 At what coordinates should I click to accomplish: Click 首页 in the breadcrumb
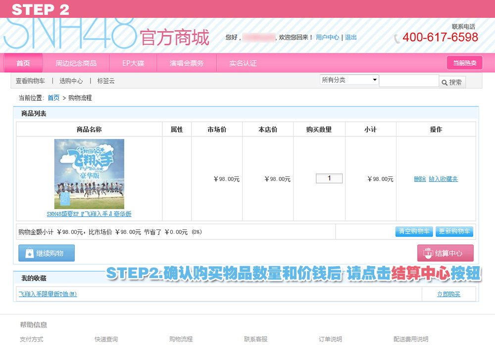point(53,98)
